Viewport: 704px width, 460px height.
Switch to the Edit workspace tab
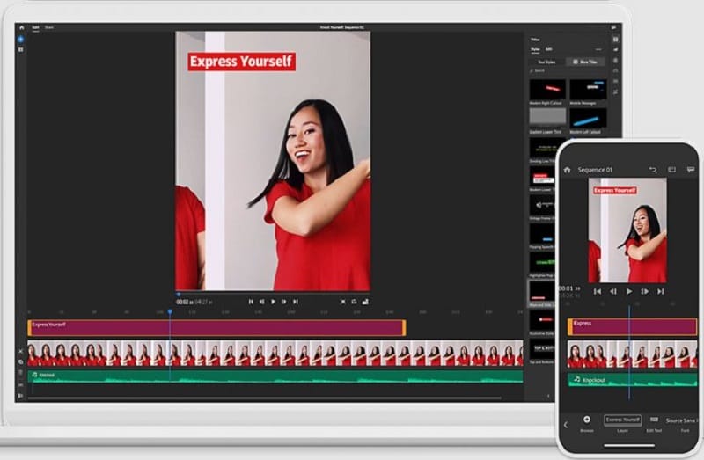click(35, 27)
